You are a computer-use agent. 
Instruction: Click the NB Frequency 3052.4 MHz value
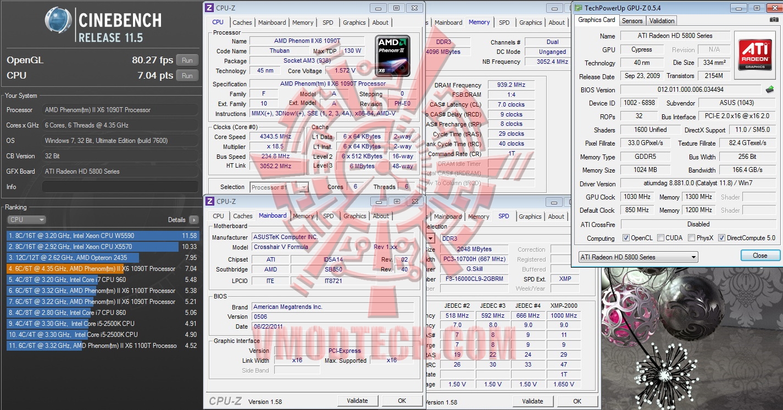tap(552, 62)
